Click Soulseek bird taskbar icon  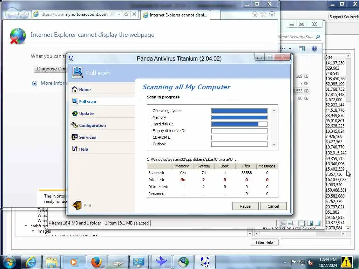pos(161,262)
